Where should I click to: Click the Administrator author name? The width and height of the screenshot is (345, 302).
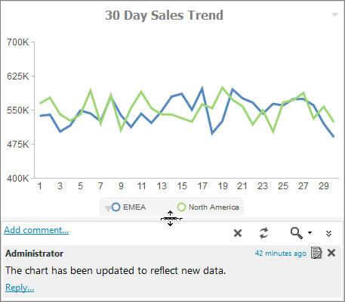point(35,254)
